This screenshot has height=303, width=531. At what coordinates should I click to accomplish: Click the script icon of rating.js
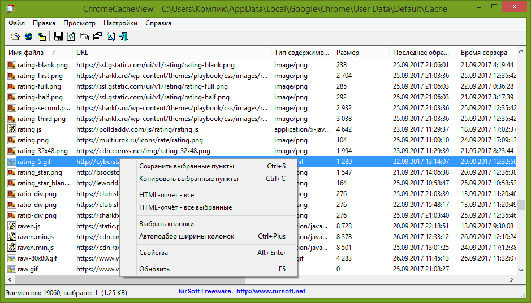[12, 129]
